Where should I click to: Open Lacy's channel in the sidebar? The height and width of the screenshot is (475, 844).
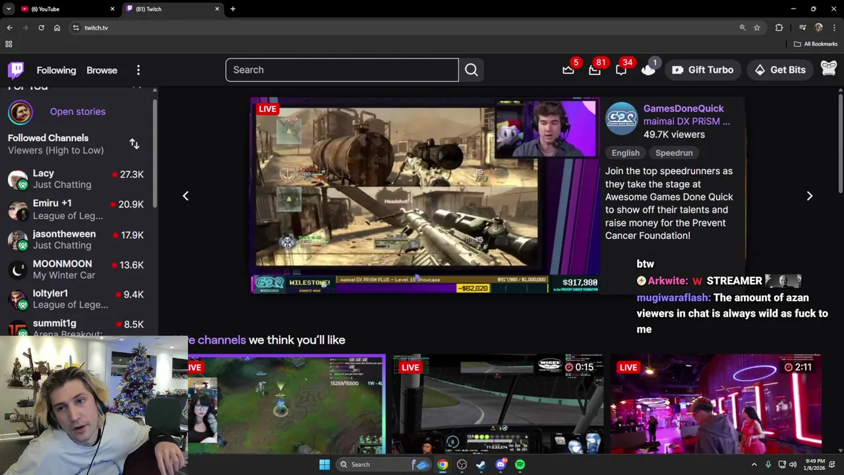click(x=76, y=179)
